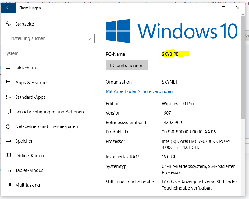Click the scrollbar down arrow
Screen dimensions: 249x199
243,194
